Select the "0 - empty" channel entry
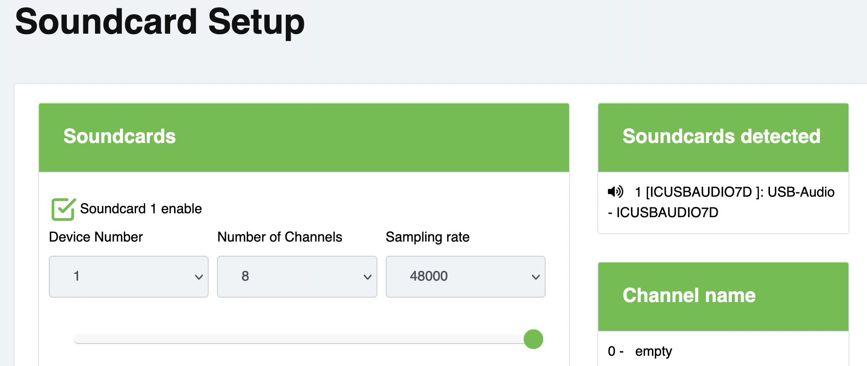Screen dimensions: 867x366 [x=640, y=351]
